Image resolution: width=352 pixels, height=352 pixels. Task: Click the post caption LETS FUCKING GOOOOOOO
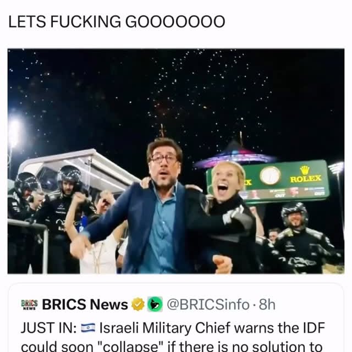point(116,21)
